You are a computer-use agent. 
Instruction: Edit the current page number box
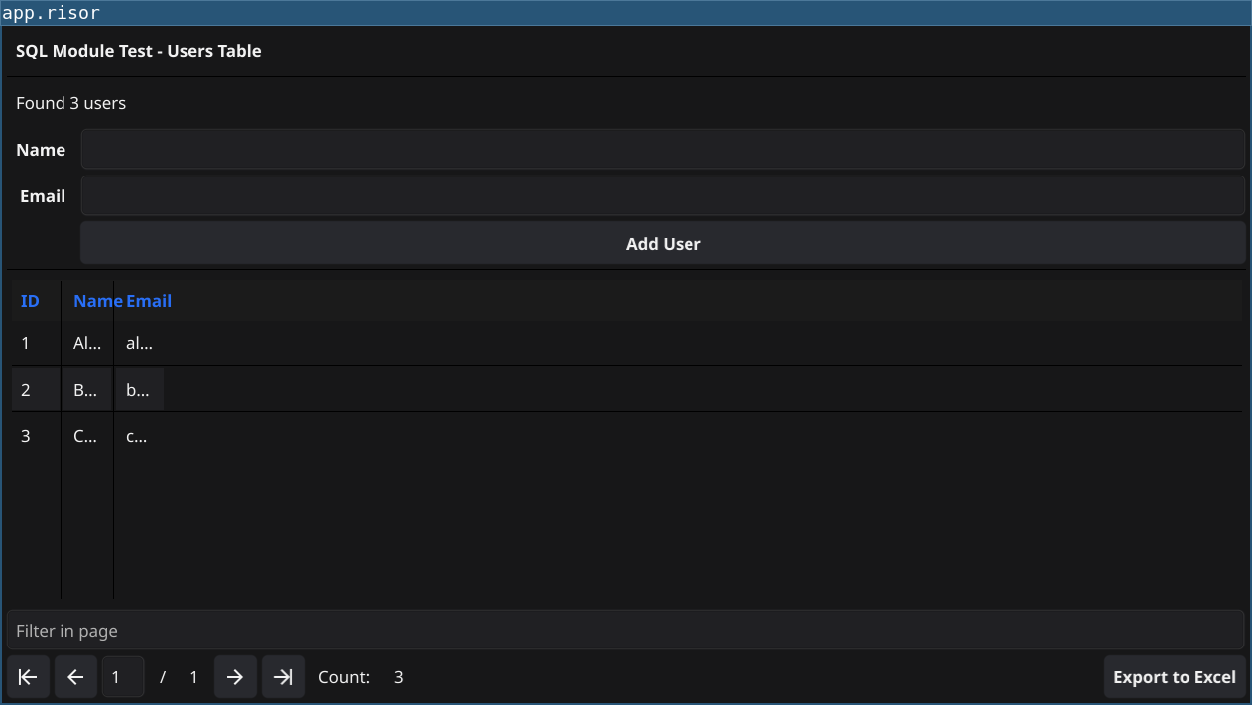(x=123, y=677)
